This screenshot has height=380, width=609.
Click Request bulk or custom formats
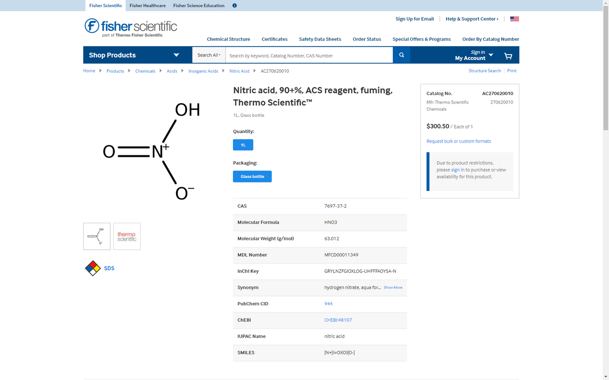point(459,141)
